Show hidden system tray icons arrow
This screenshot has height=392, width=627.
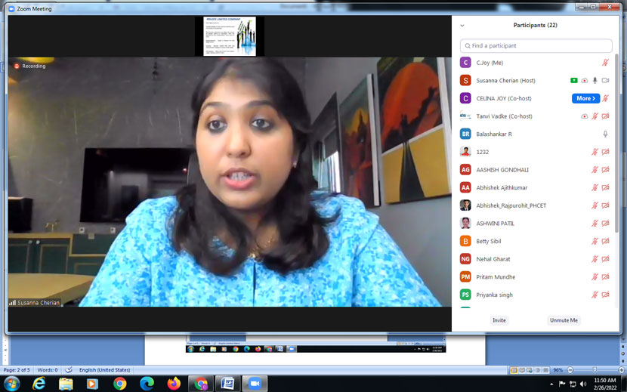(551, 384)
